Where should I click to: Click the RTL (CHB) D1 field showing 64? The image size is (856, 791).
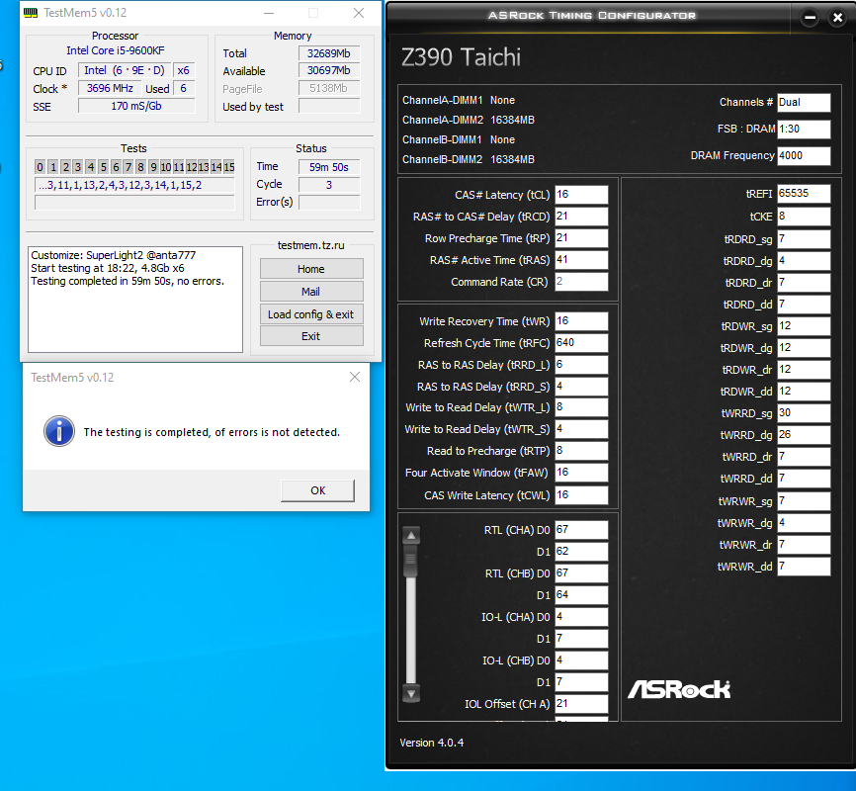[581, 595]
